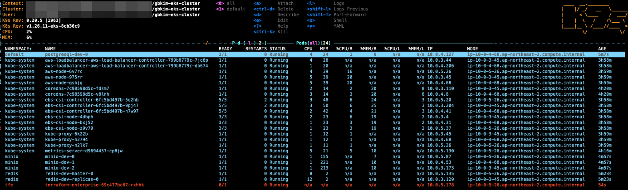This screenshot has height=190, width=628.
Task: Click the Pods(all)[24] table title
Action: (x=314, y=43)
